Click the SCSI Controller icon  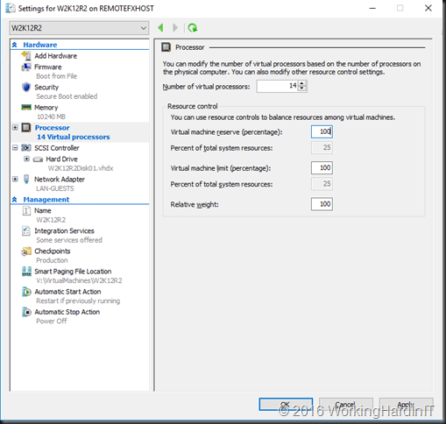pos(26,148)
